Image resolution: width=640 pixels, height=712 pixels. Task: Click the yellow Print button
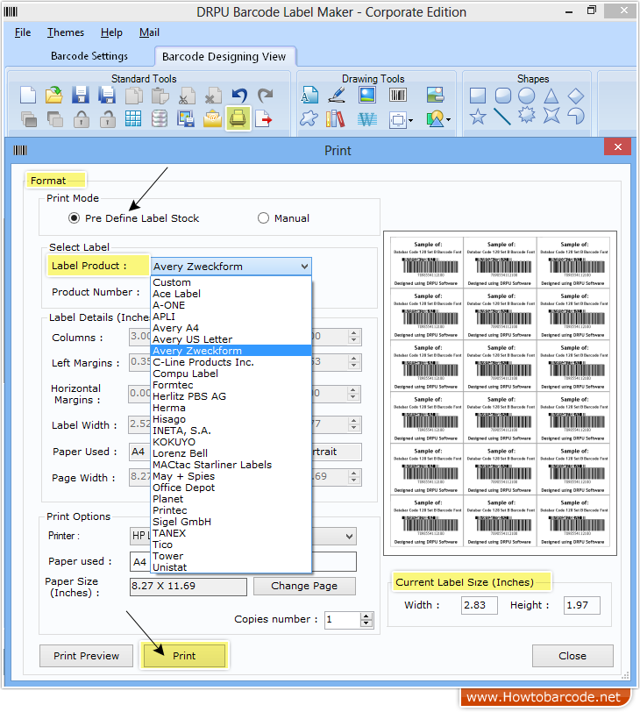tap(184, 656)
